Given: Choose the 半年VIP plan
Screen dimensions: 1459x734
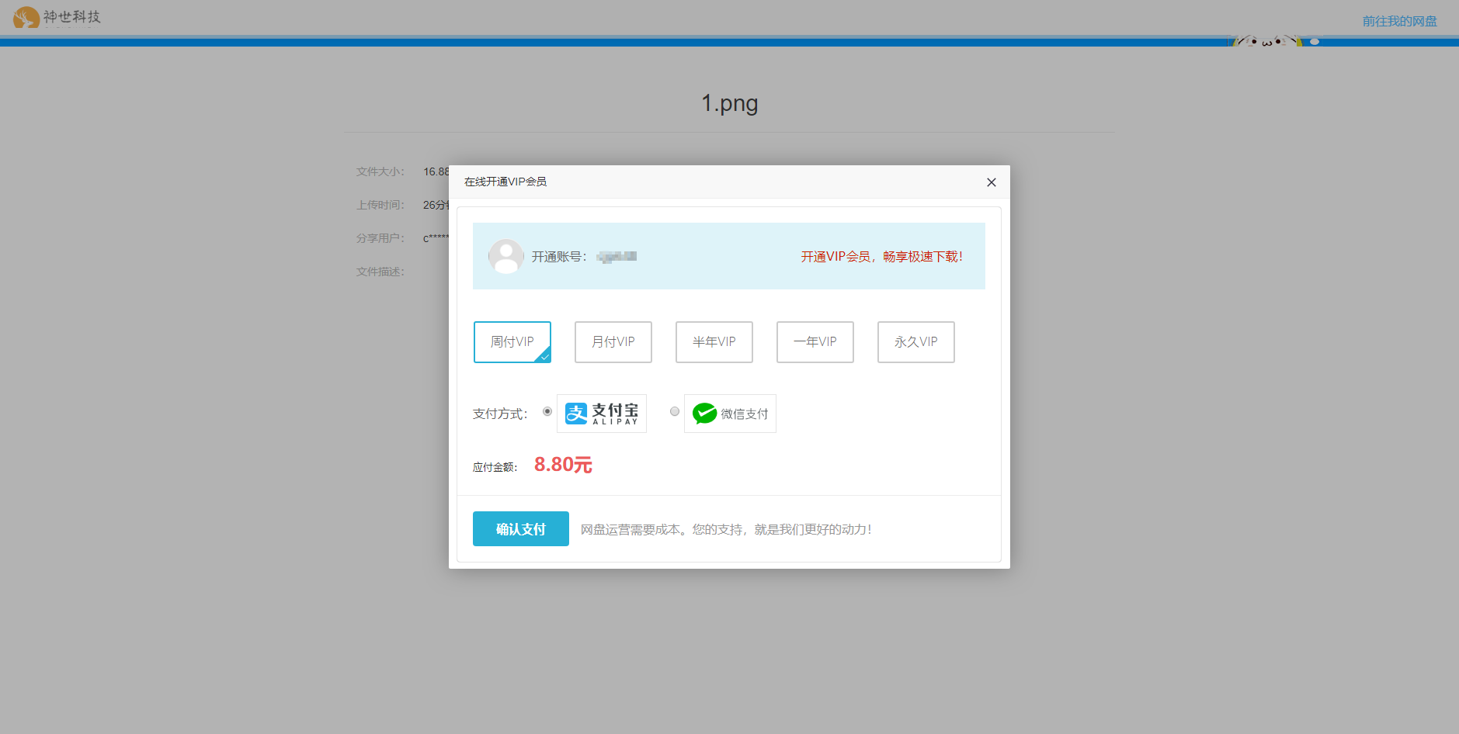Looking at the screenshot, I should 714,342.
